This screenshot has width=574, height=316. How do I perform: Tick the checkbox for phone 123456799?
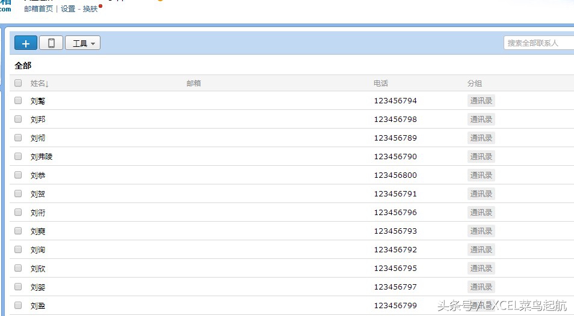point(18,305)
